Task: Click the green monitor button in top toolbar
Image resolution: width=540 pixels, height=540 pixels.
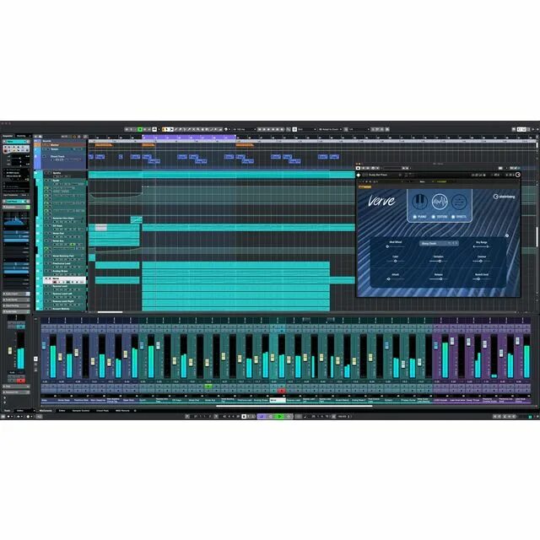Action: click(x=140, y=129)
